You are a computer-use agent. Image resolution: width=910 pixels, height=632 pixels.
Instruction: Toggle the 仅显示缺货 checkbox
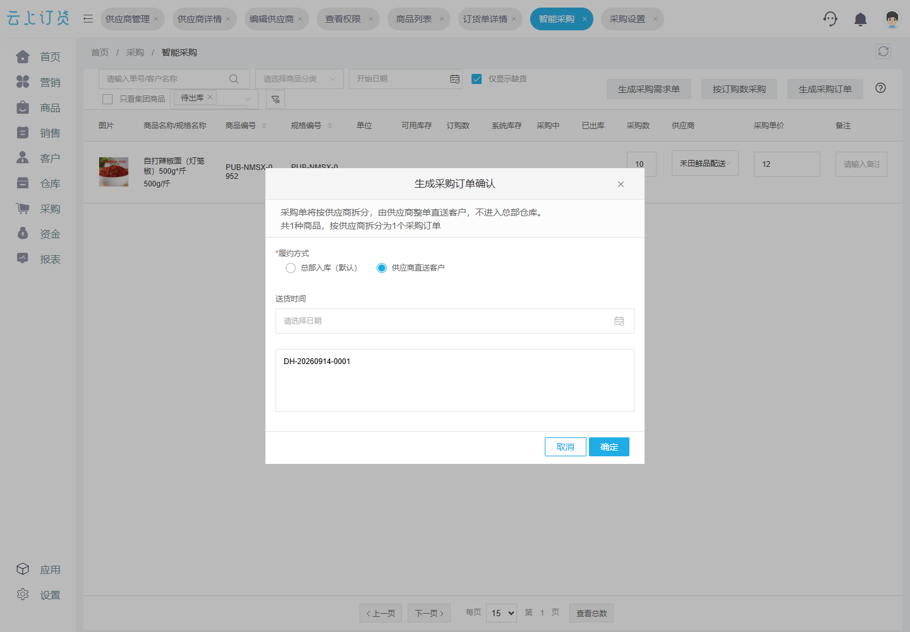point(477,79)
